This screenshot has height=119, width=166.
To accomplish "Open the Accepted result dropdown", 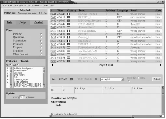I will tap(112, 79).
